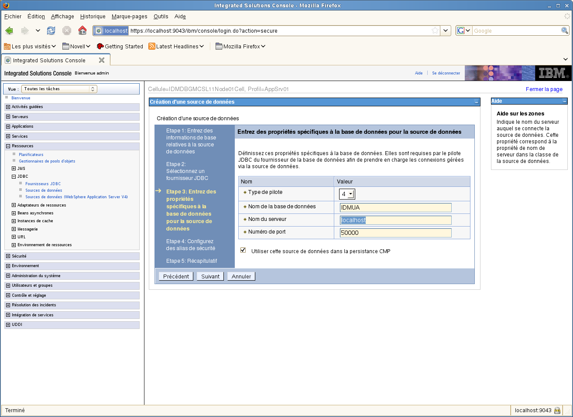
Task: Open the Type de pilote dropdown
Action: pos(347,194)
